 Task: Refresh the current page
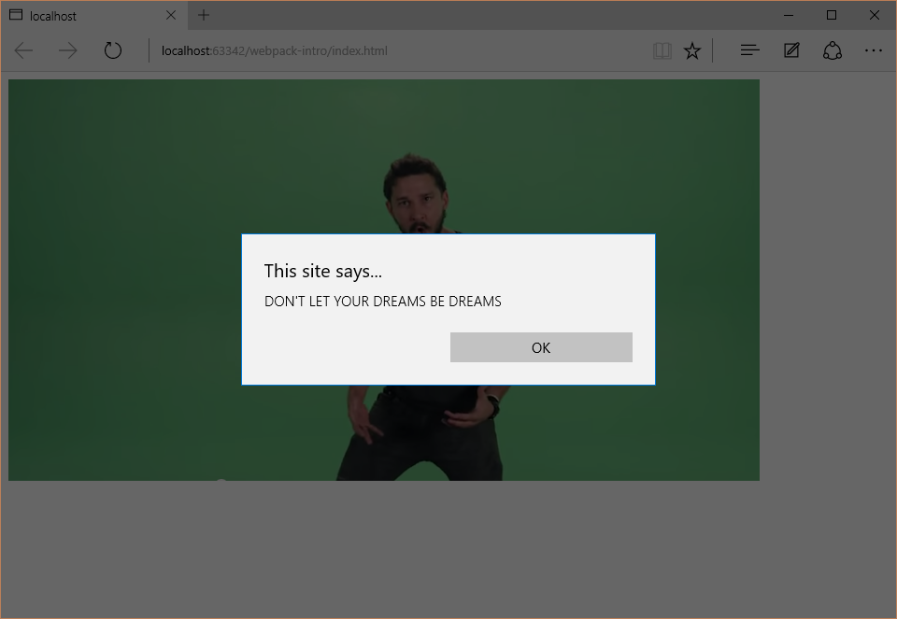tap(113, 50)
